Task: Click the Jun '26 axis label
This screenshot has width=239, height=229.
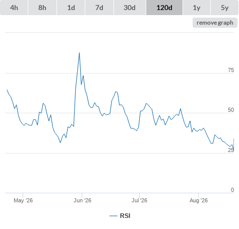Action: point(82,200)
